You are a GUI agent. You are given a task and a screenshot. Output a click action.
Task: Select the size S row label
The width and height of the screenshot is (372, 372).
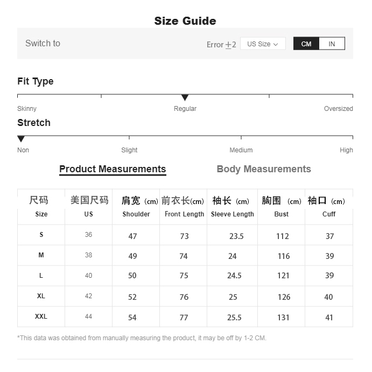click(41, 235)
